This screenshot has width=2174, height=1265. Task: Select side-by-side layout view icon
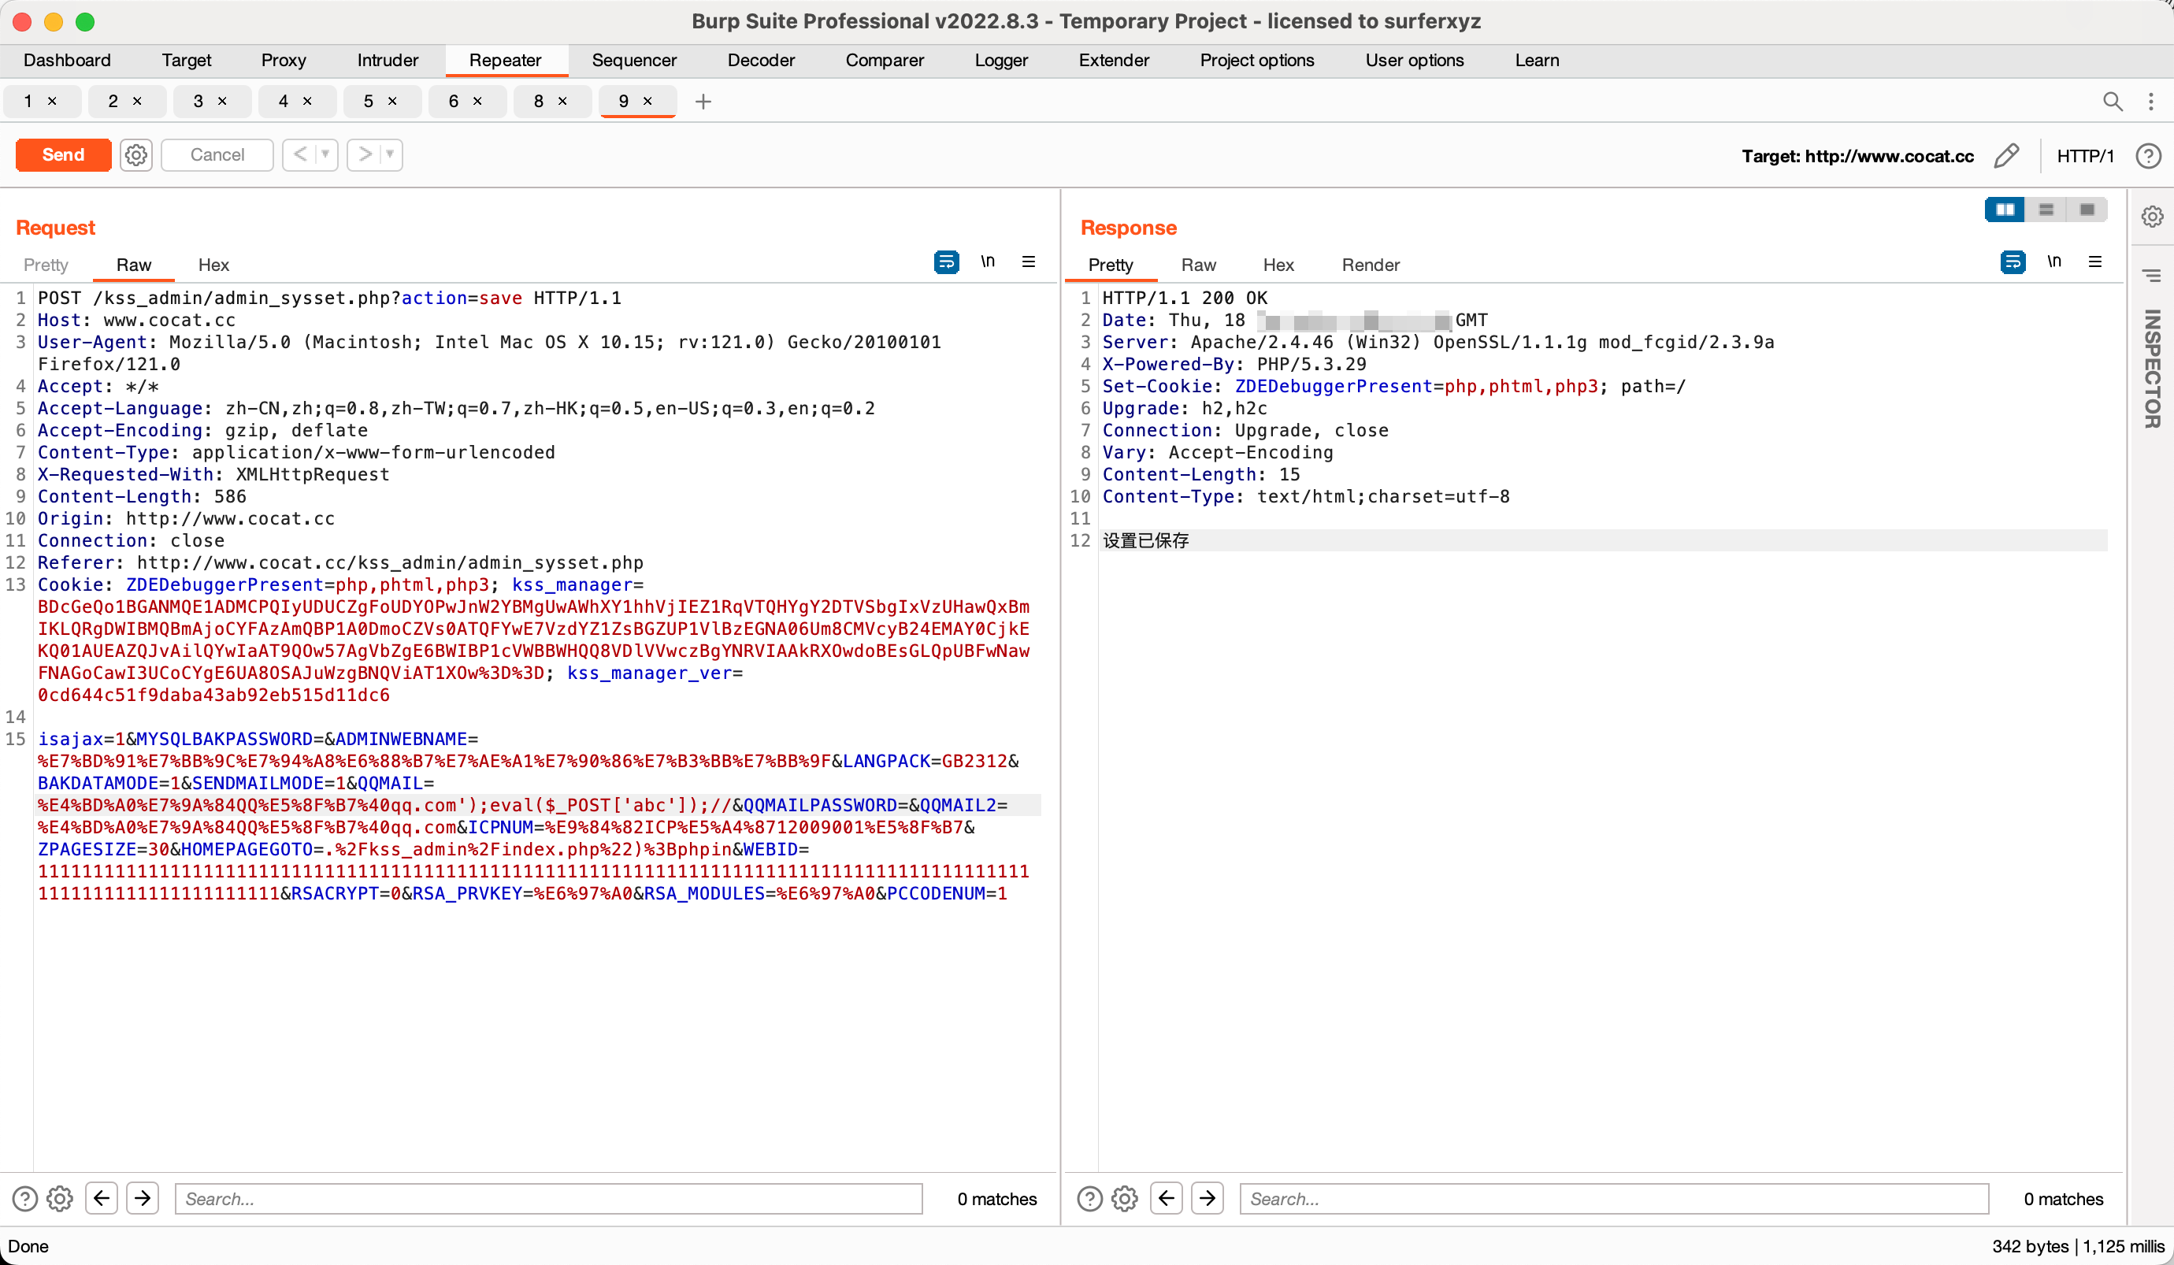[x=2005, y=210]
